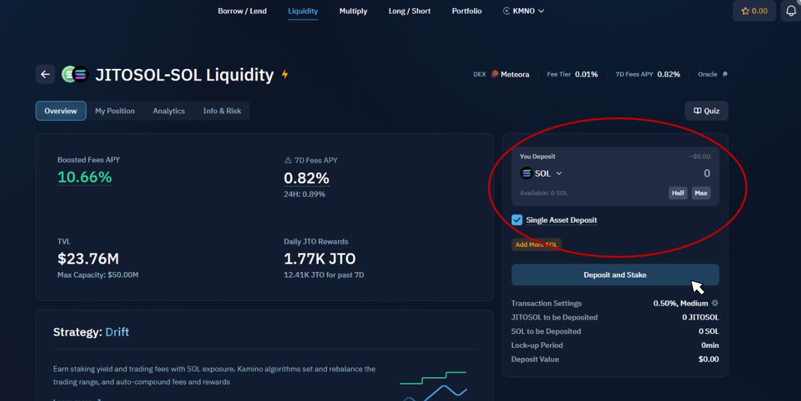Screen dimensions: 801x401
Task: Click the JITOSOL-SOL Liquidity page title
Action: (x=185, y=75)
